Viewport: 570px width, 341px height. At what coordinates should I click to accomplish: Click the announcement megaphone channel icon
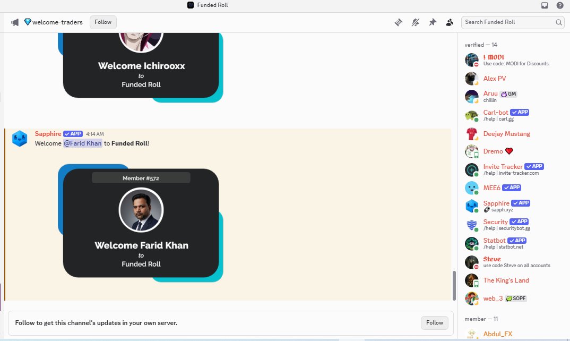click(x=15, y=22)
